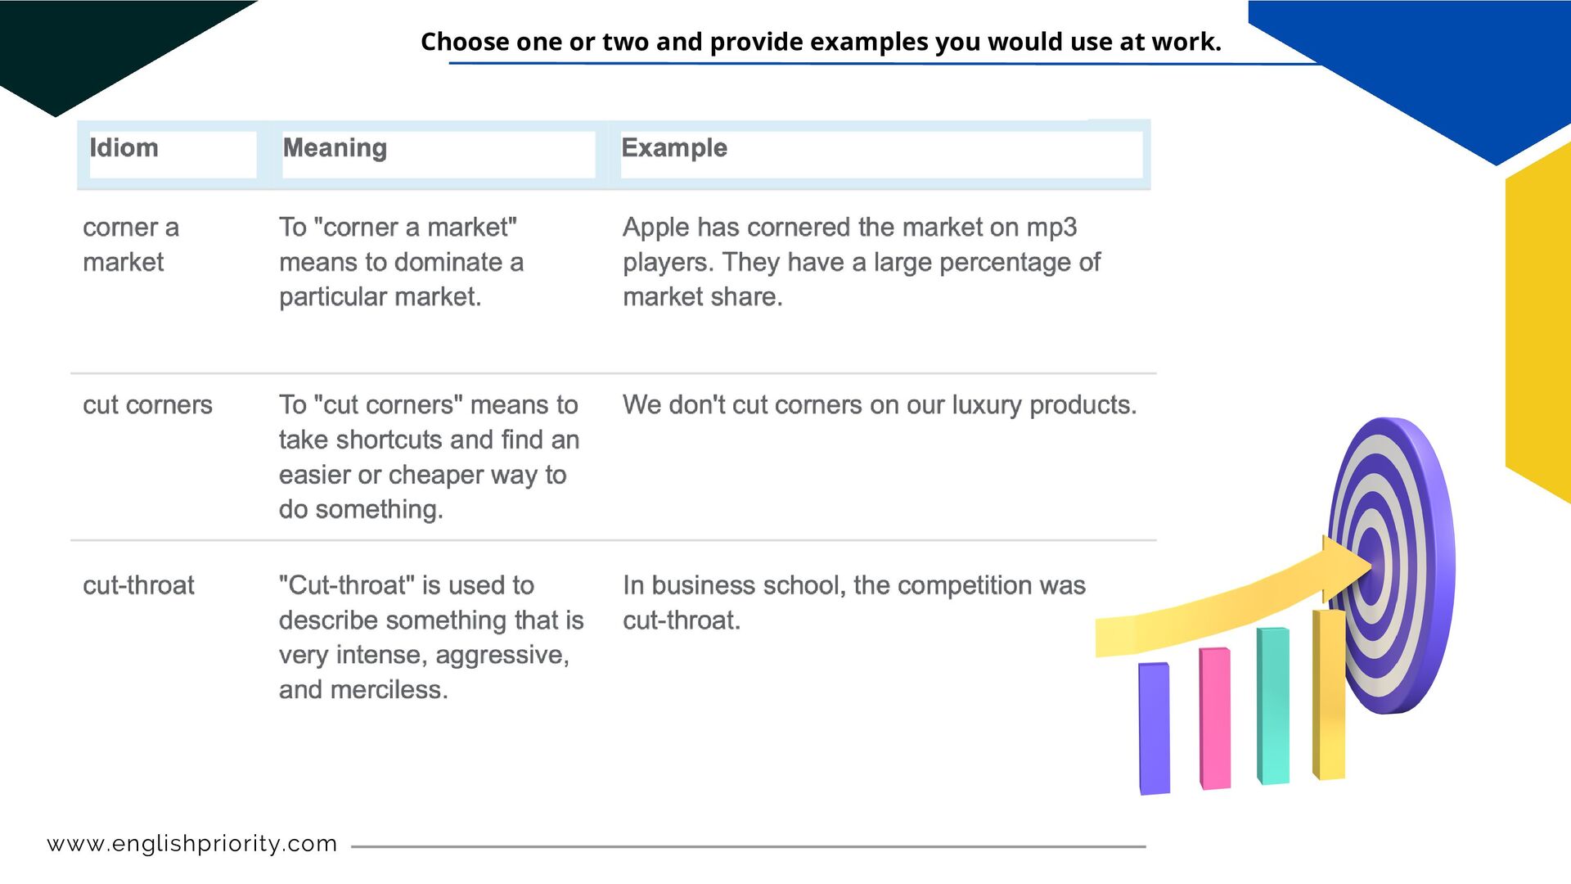Select the Meaning column header
Image resolution: width=1571 pixels, height=884 pixels.
click(x=335, y=148)
